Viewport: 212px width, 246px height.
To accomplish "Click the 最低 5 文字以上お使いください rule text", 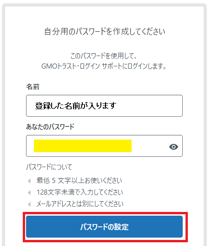I will 79,181.
